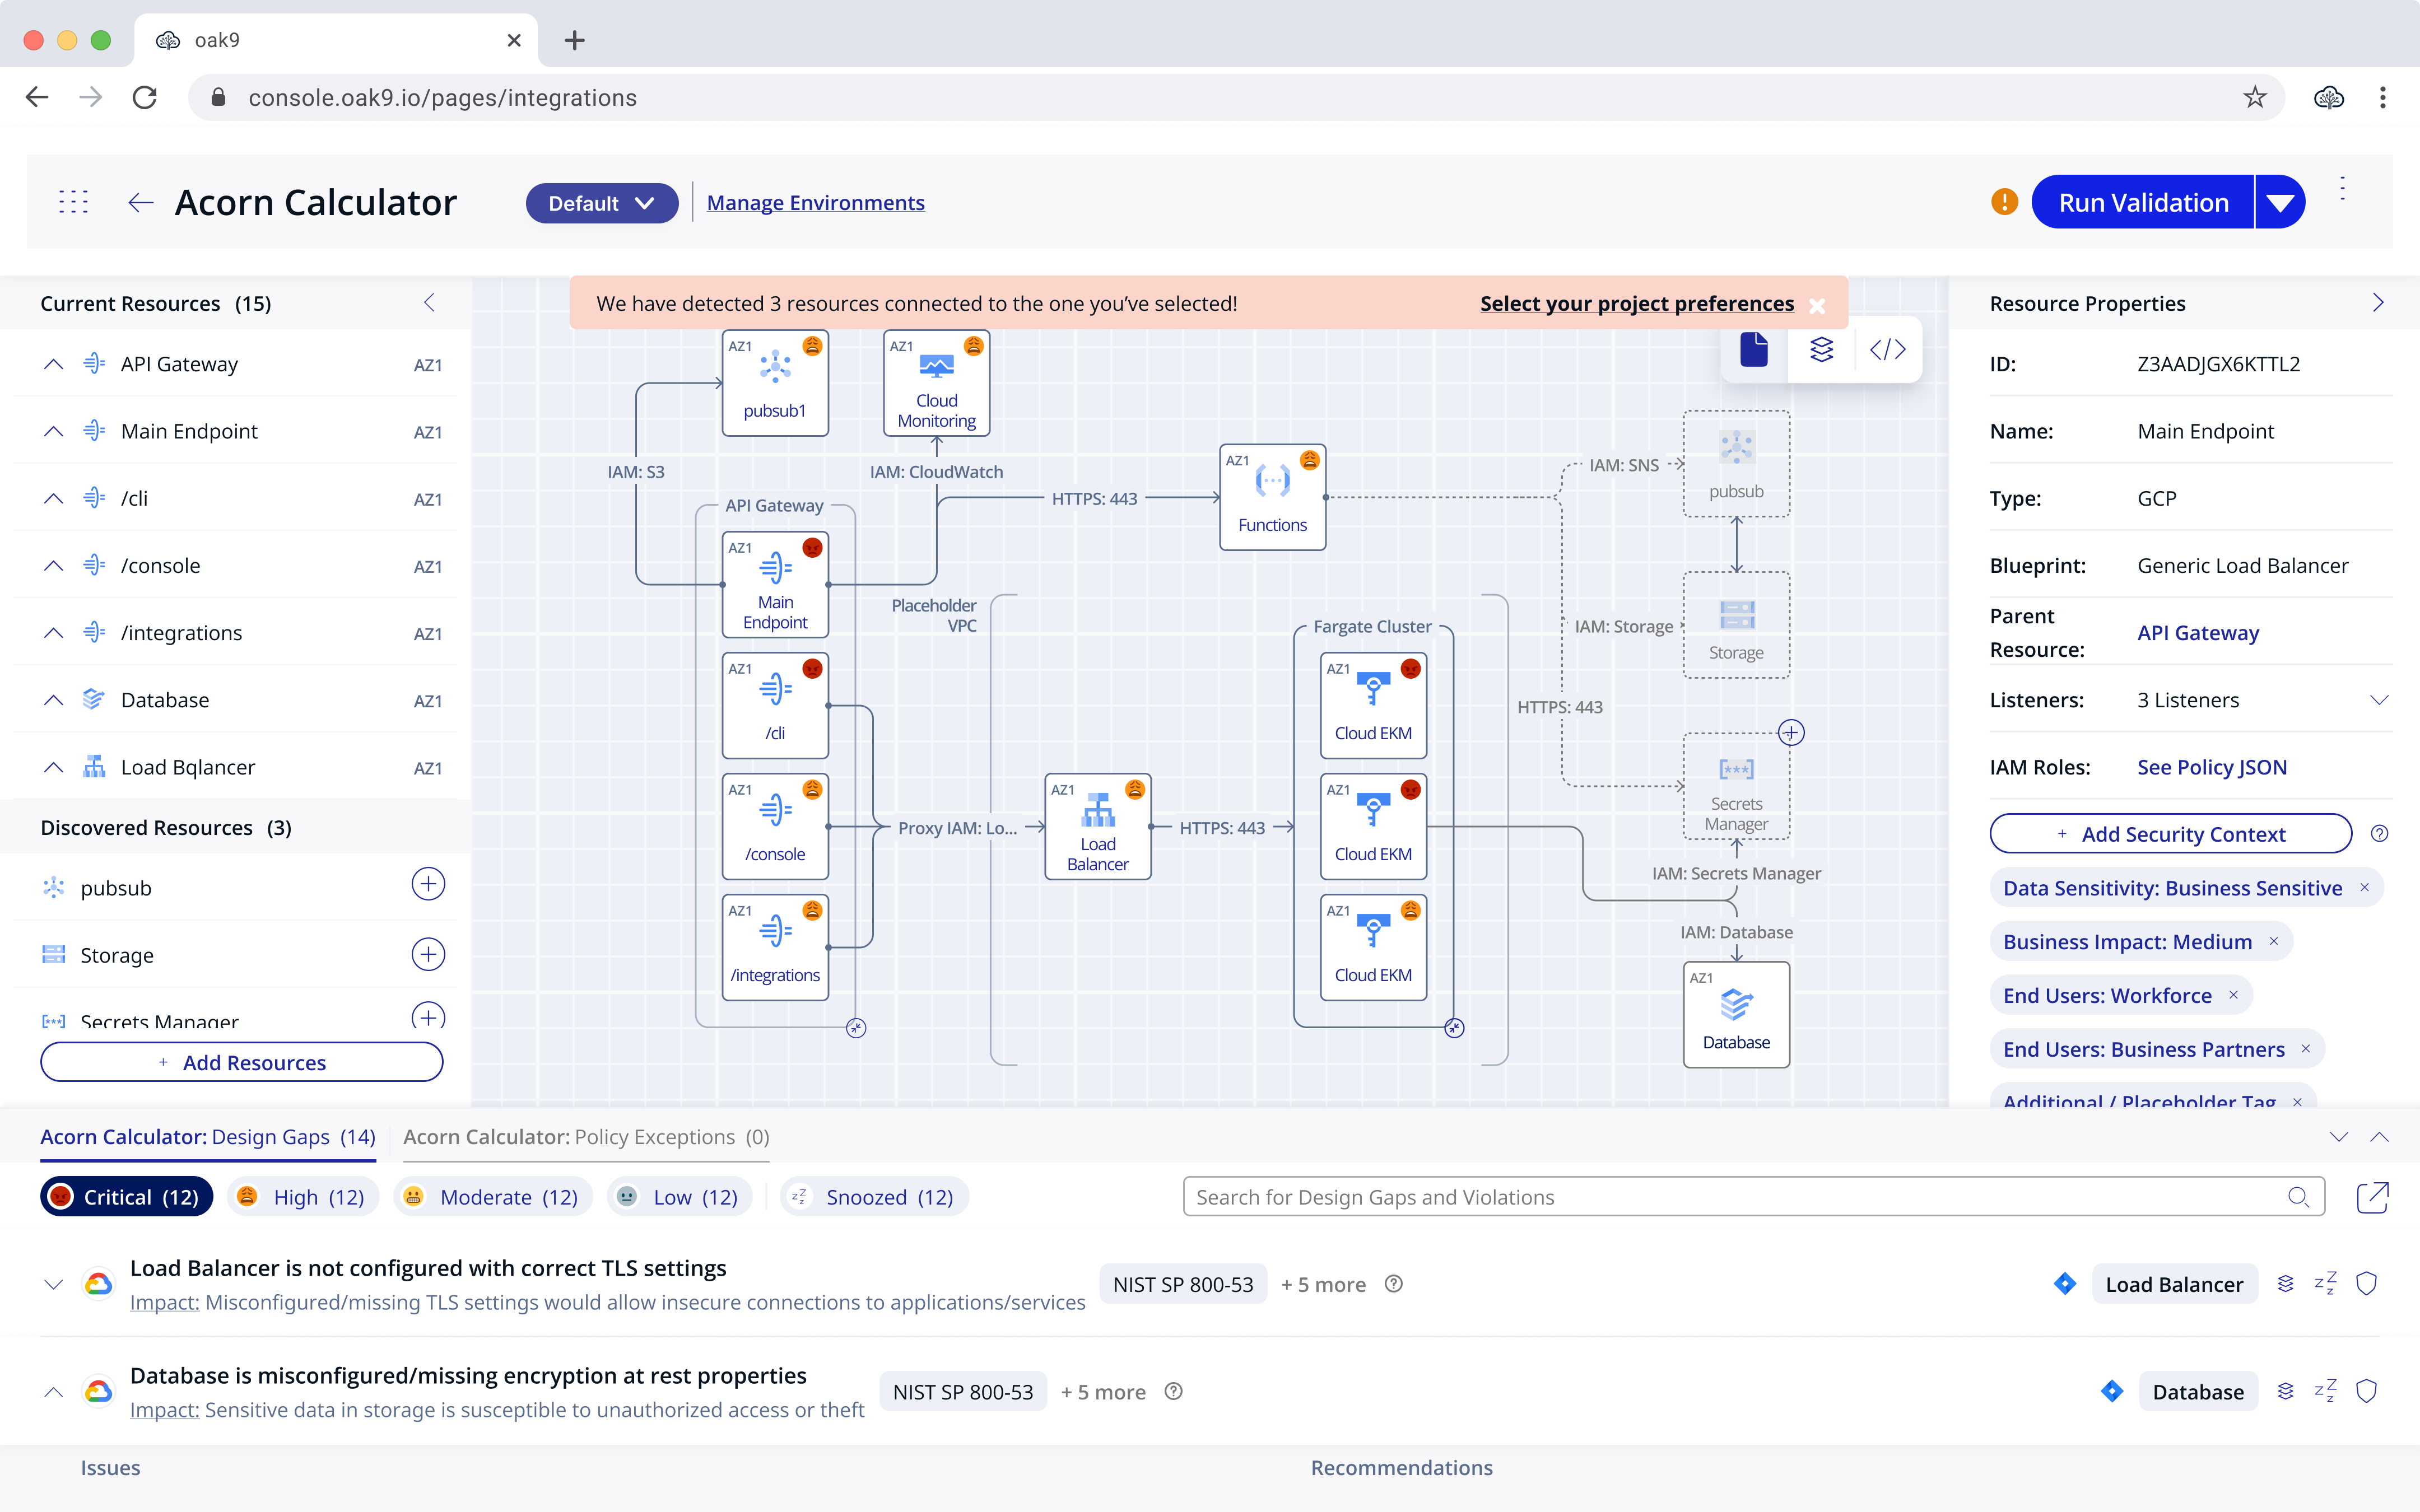Open the Default environment dropdown

[x=601, y=203]
